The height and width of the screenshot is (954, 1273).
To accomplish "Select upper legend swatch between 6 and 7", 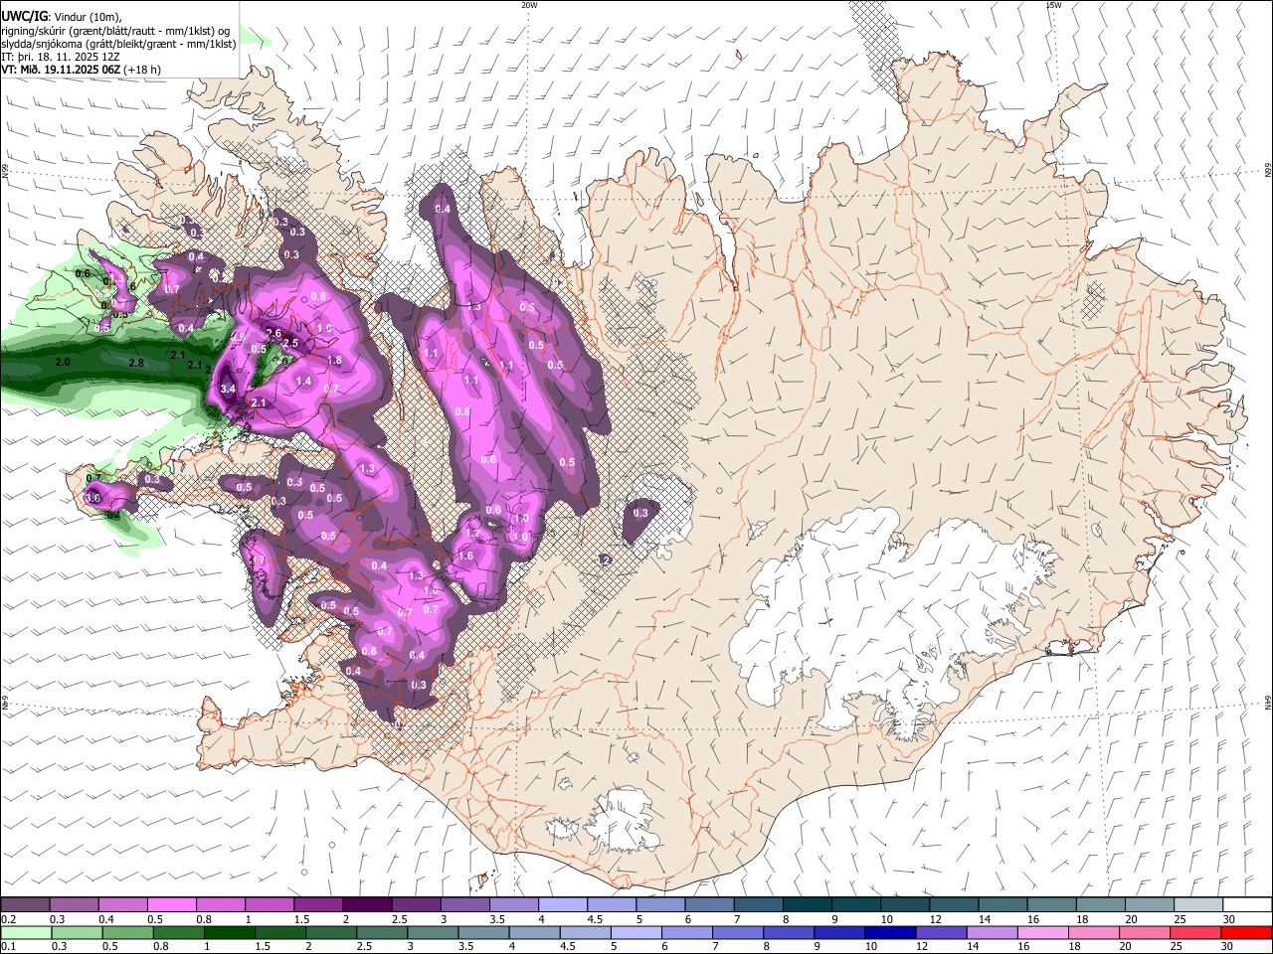I will pyautogui.click(x=709, y=904).
